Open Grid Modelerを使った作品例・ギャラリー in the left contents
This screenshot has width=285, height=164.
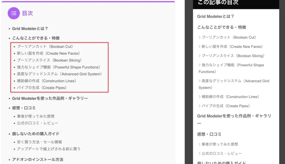50,99
